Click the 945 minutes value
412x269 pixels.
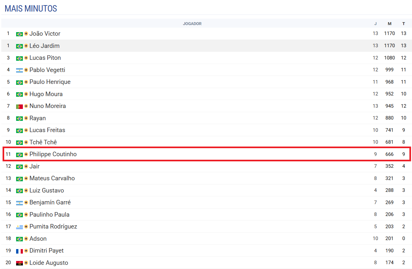(x=389, y=106)
